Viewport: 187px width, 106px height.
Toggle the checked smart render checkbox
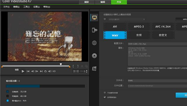pos(105,97)
